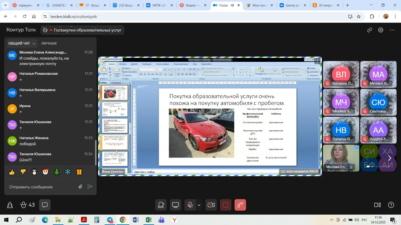Attach a file to chat message
Image resolution: width=401 pixels, height=225 pixels.
(x=81, y=187)
